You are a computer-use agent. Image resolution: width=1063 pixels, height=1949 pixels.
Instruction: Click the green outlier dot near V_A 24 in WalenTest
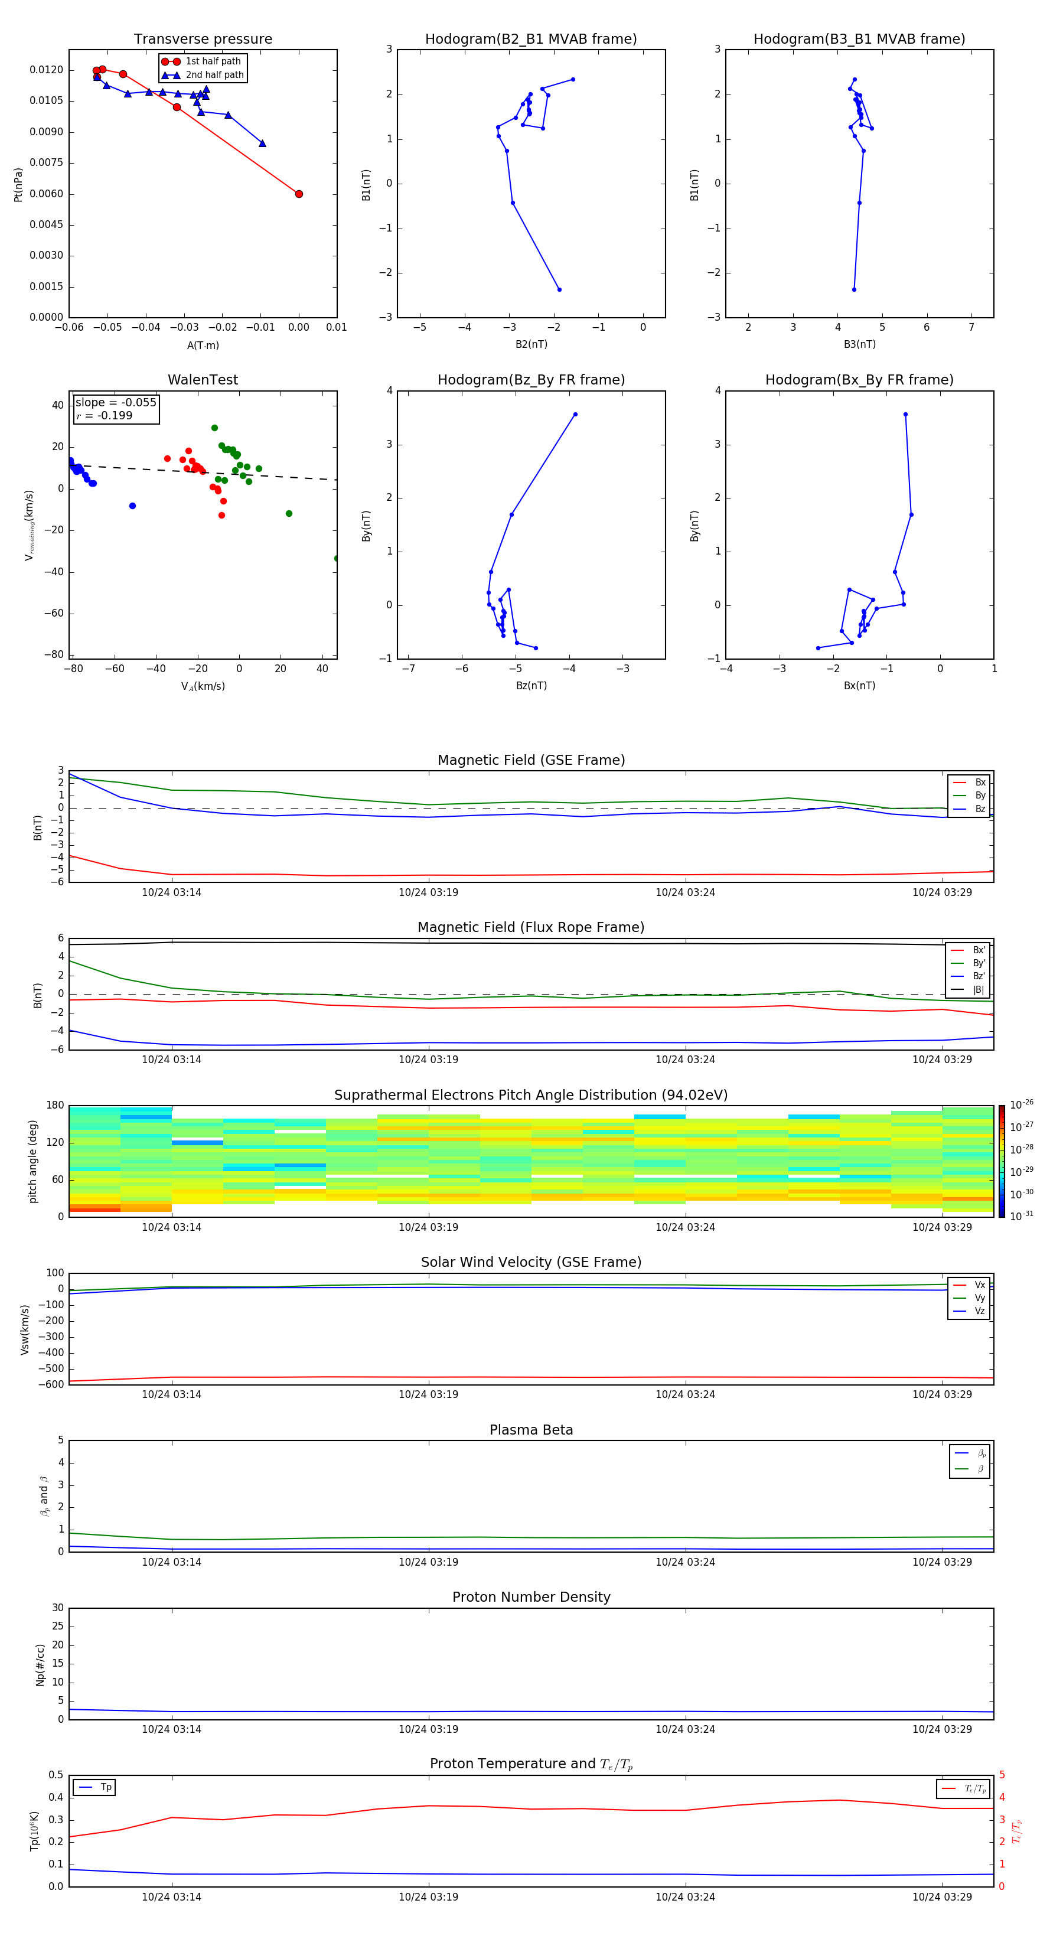pyautogui.click(x=289, y=514)
